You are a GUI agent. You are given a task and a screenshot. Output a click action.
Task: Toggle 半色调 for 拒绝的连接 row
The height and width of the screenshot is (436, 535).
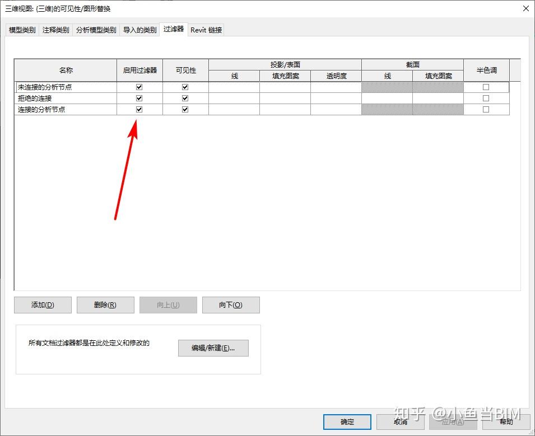[x=486, y=98]
